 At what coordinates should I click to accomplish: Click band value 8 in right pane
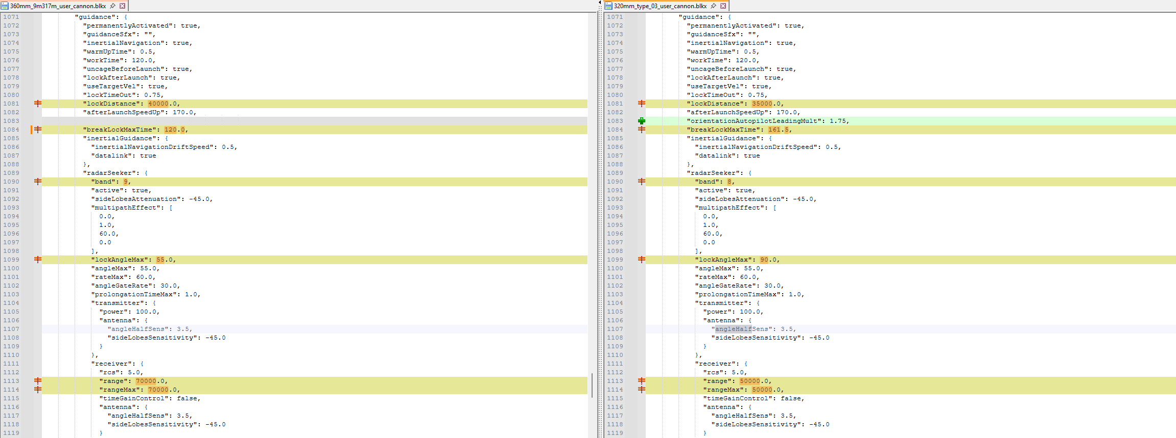point(730,182)
